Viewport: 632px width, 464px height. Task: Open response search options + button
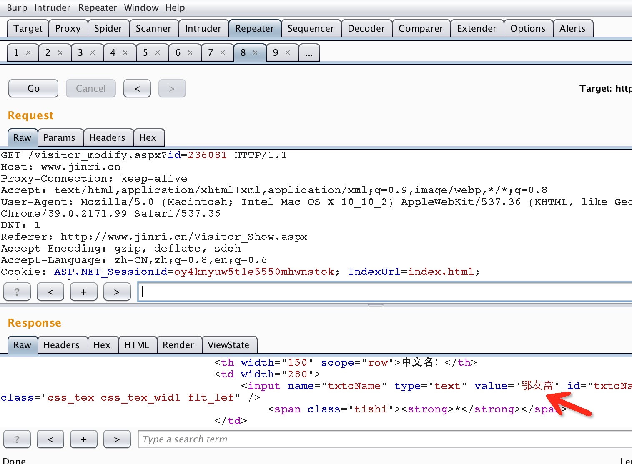point(84,439)
